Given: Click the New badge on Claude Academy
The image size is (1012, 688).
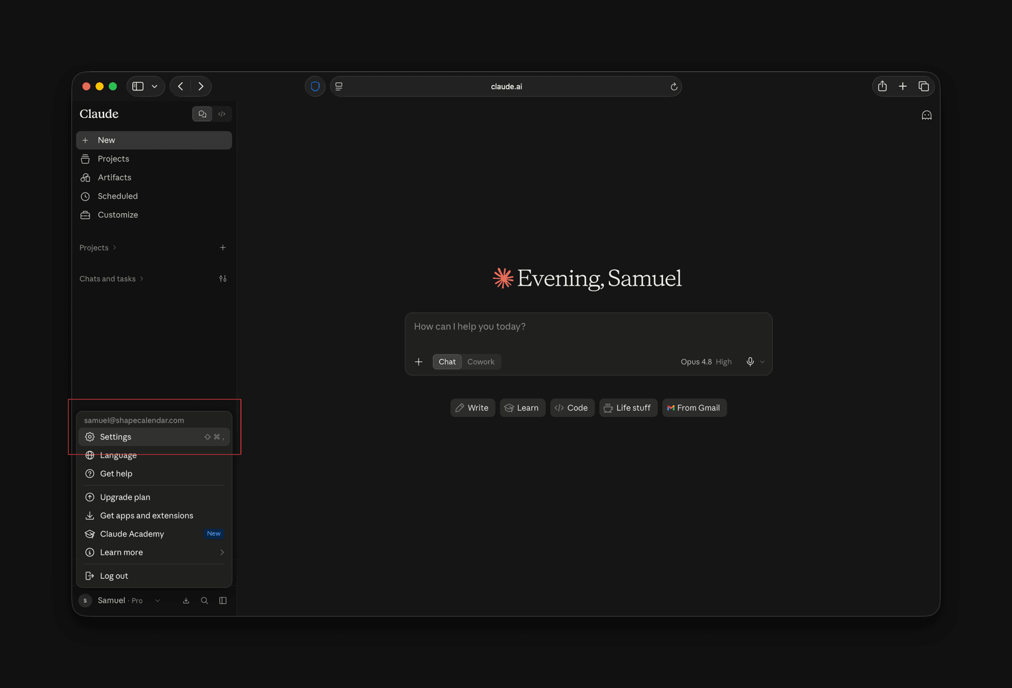Looking at the screenshot, I should (x=214, y=534).
